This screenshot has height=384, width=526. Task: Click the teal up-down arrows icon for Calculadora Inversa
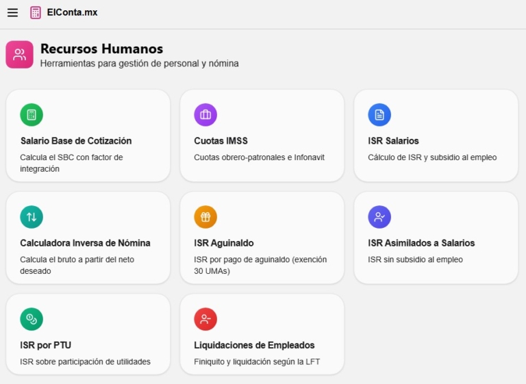[32, 217]
